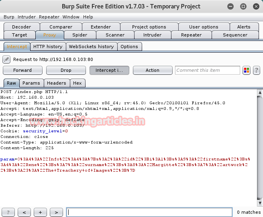Image resolution: width=263 pixels, height=217 pixels.
Task: Forward the intercepted request
Action: click(x=22, y=70)
